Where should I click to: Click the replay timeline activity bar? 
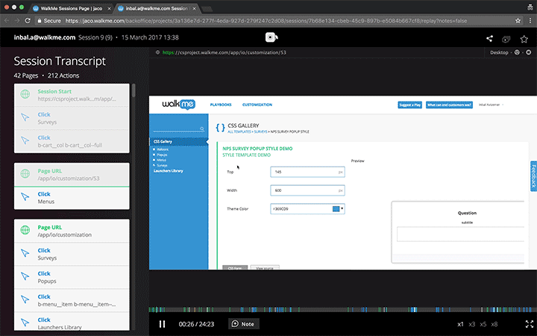tap(342, 310)
